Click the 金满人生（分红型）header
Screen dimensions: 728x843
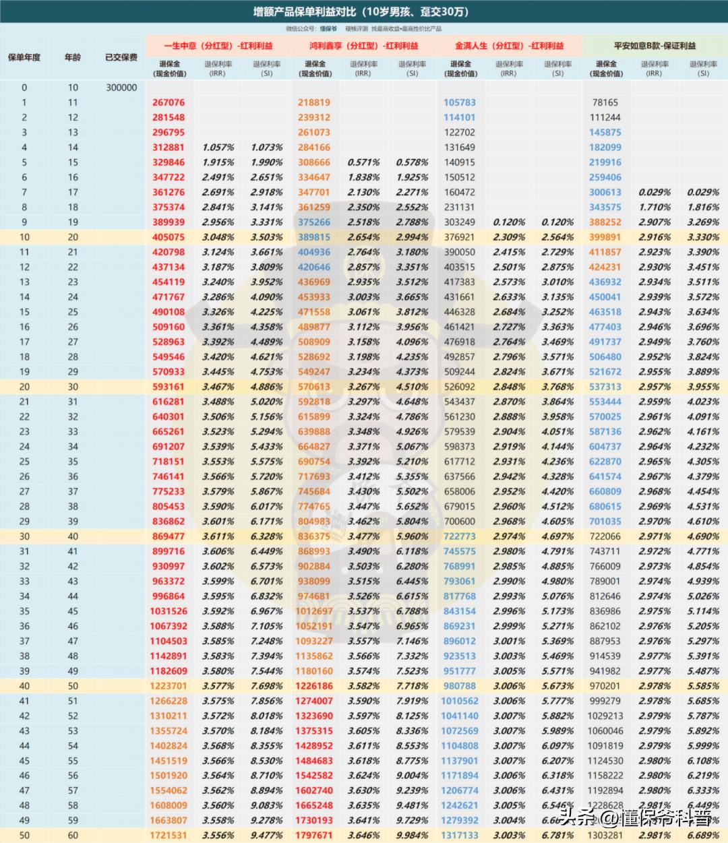coord(510,46)
